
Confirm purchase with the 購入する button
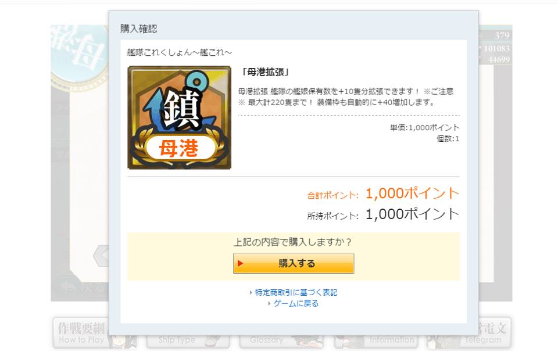294,263
